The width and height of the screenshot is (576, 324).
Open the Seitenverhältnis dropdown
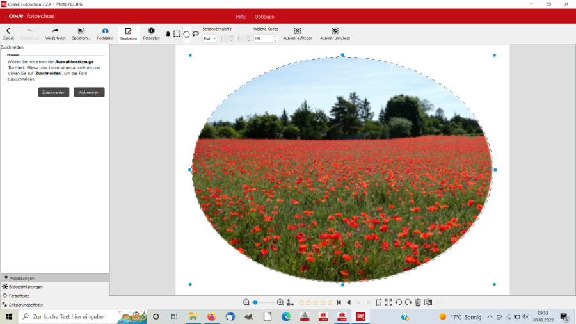(210, 39)
